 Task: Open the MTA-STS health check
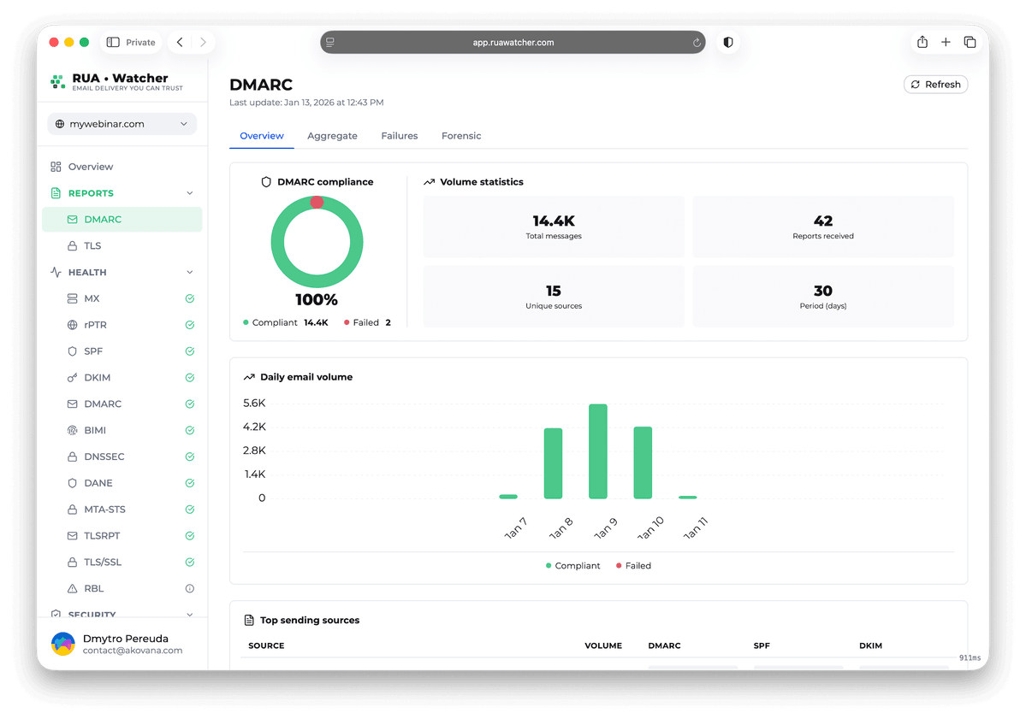[x=122, y=510]
